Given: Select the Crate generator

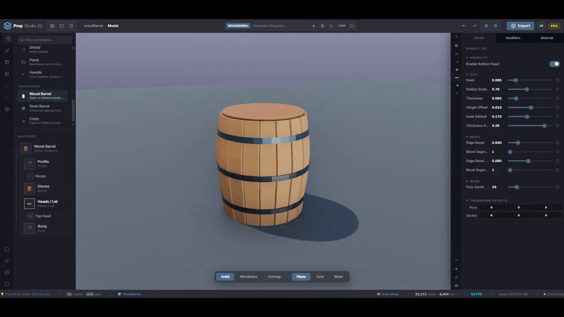Looking at the screenshot, I should [x=43, y=120].
